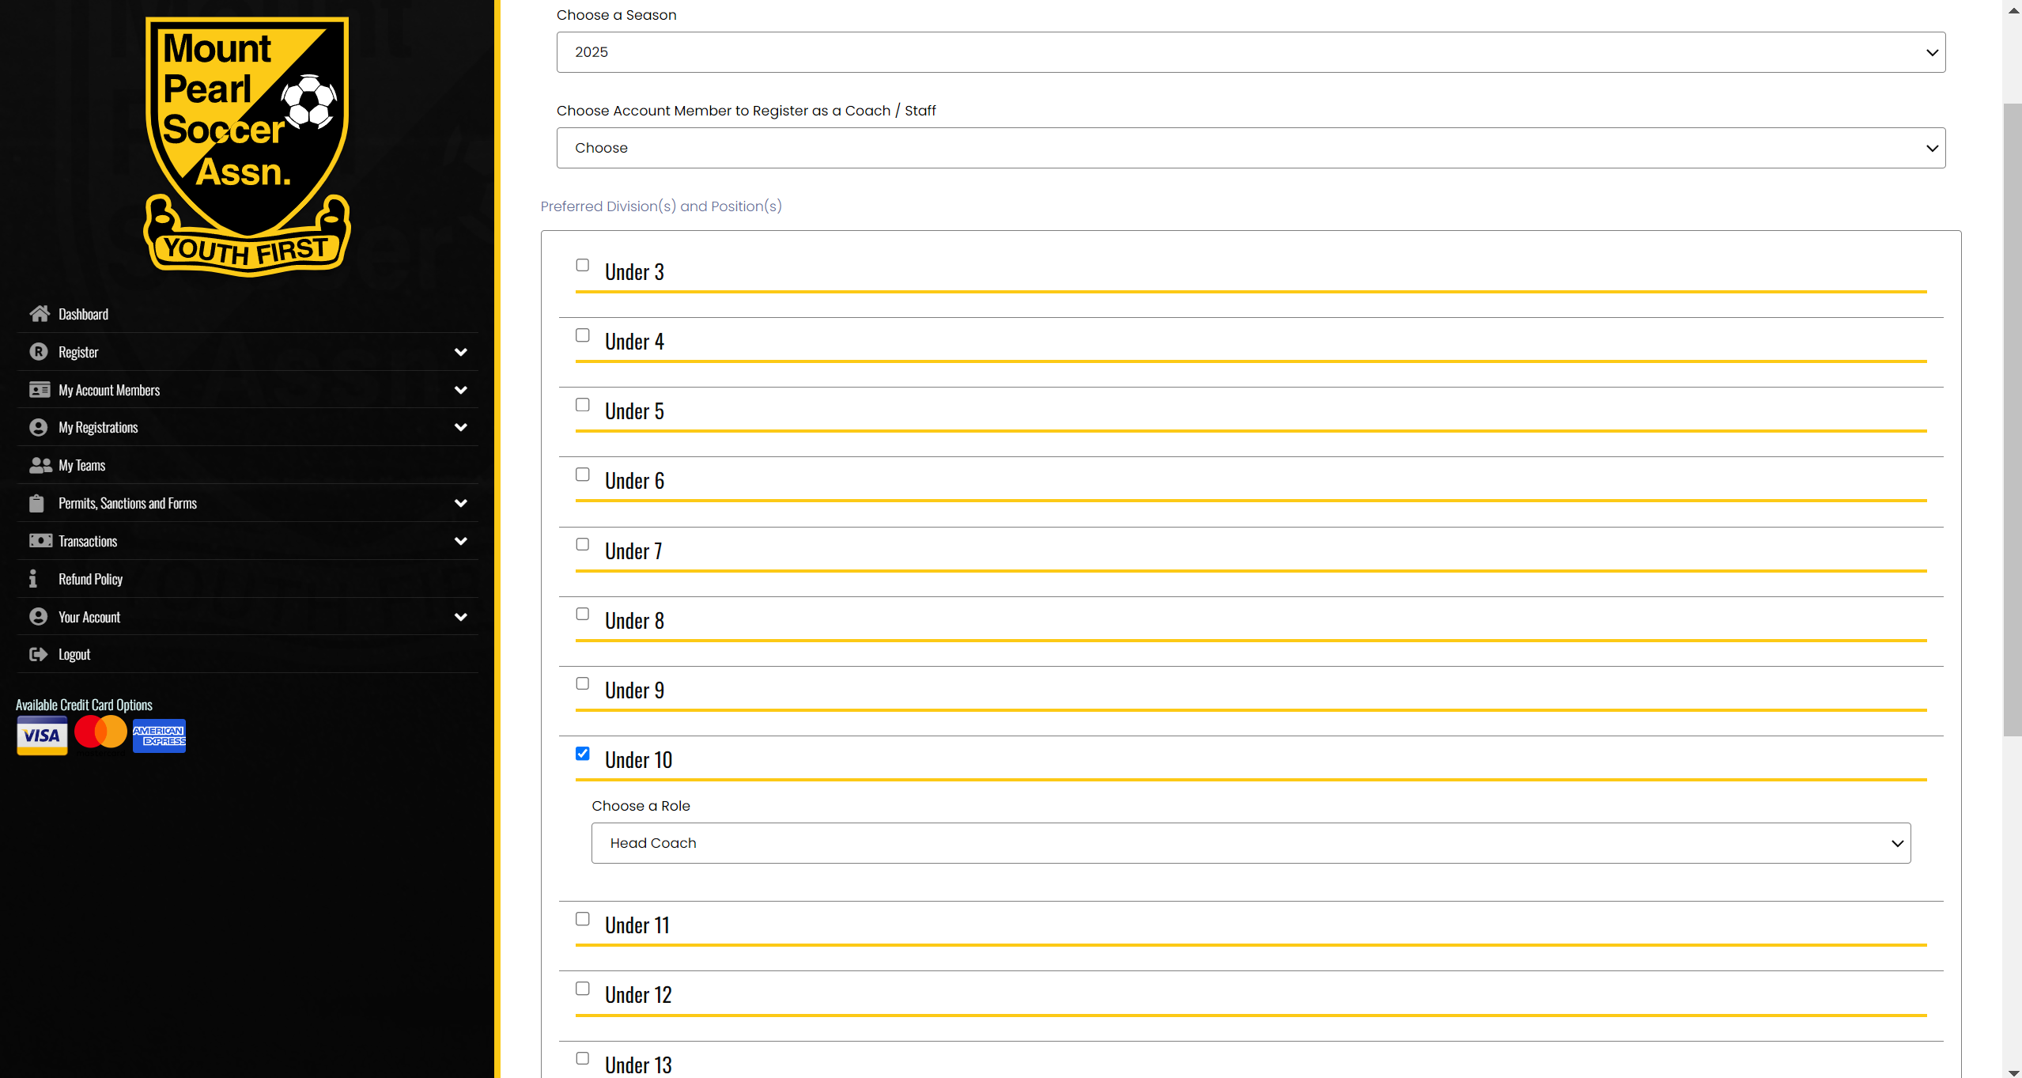
Task: Open the Head Coach role dropdown
Action: (x=1251, y=843)
